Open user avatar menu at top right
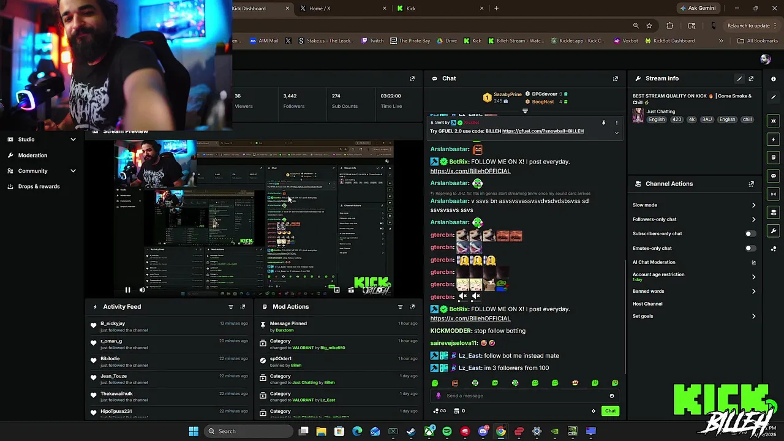This screenshot has height=441, width=784. (x=765, y=59)
